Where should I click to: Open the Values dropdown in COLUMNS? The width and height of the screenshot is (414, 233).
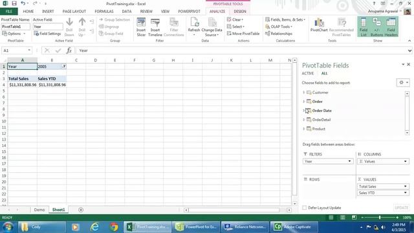[406, 161]
